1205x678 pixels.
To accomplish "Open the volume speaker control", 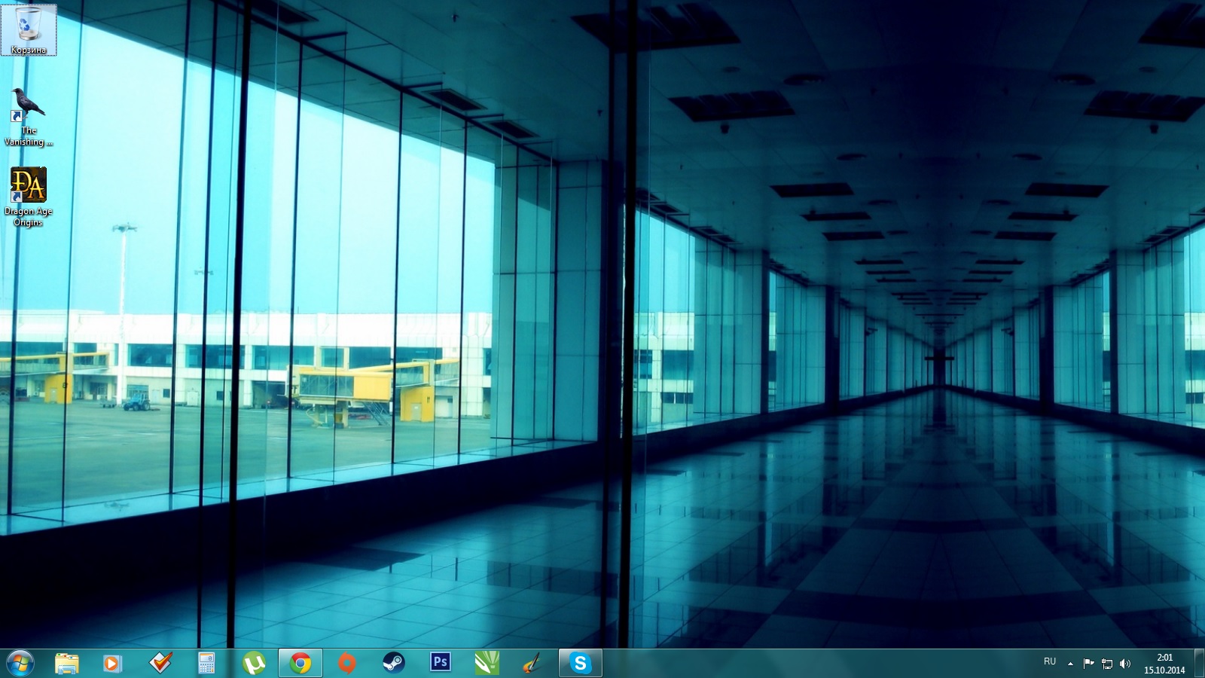I will point(1124,664).
